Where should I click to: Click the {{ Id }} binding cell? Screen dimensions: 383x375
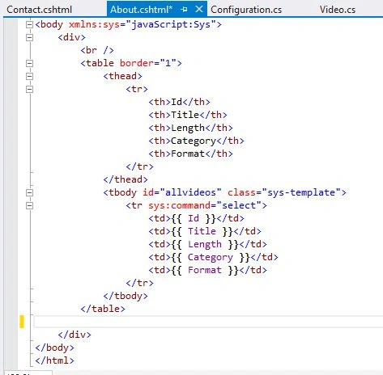click(x=196, y=218)
